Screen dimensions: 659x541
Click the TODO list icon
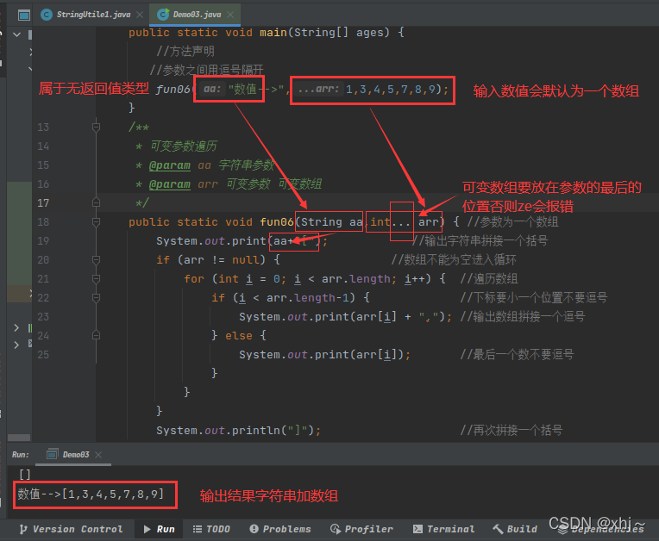coord(198,529)
